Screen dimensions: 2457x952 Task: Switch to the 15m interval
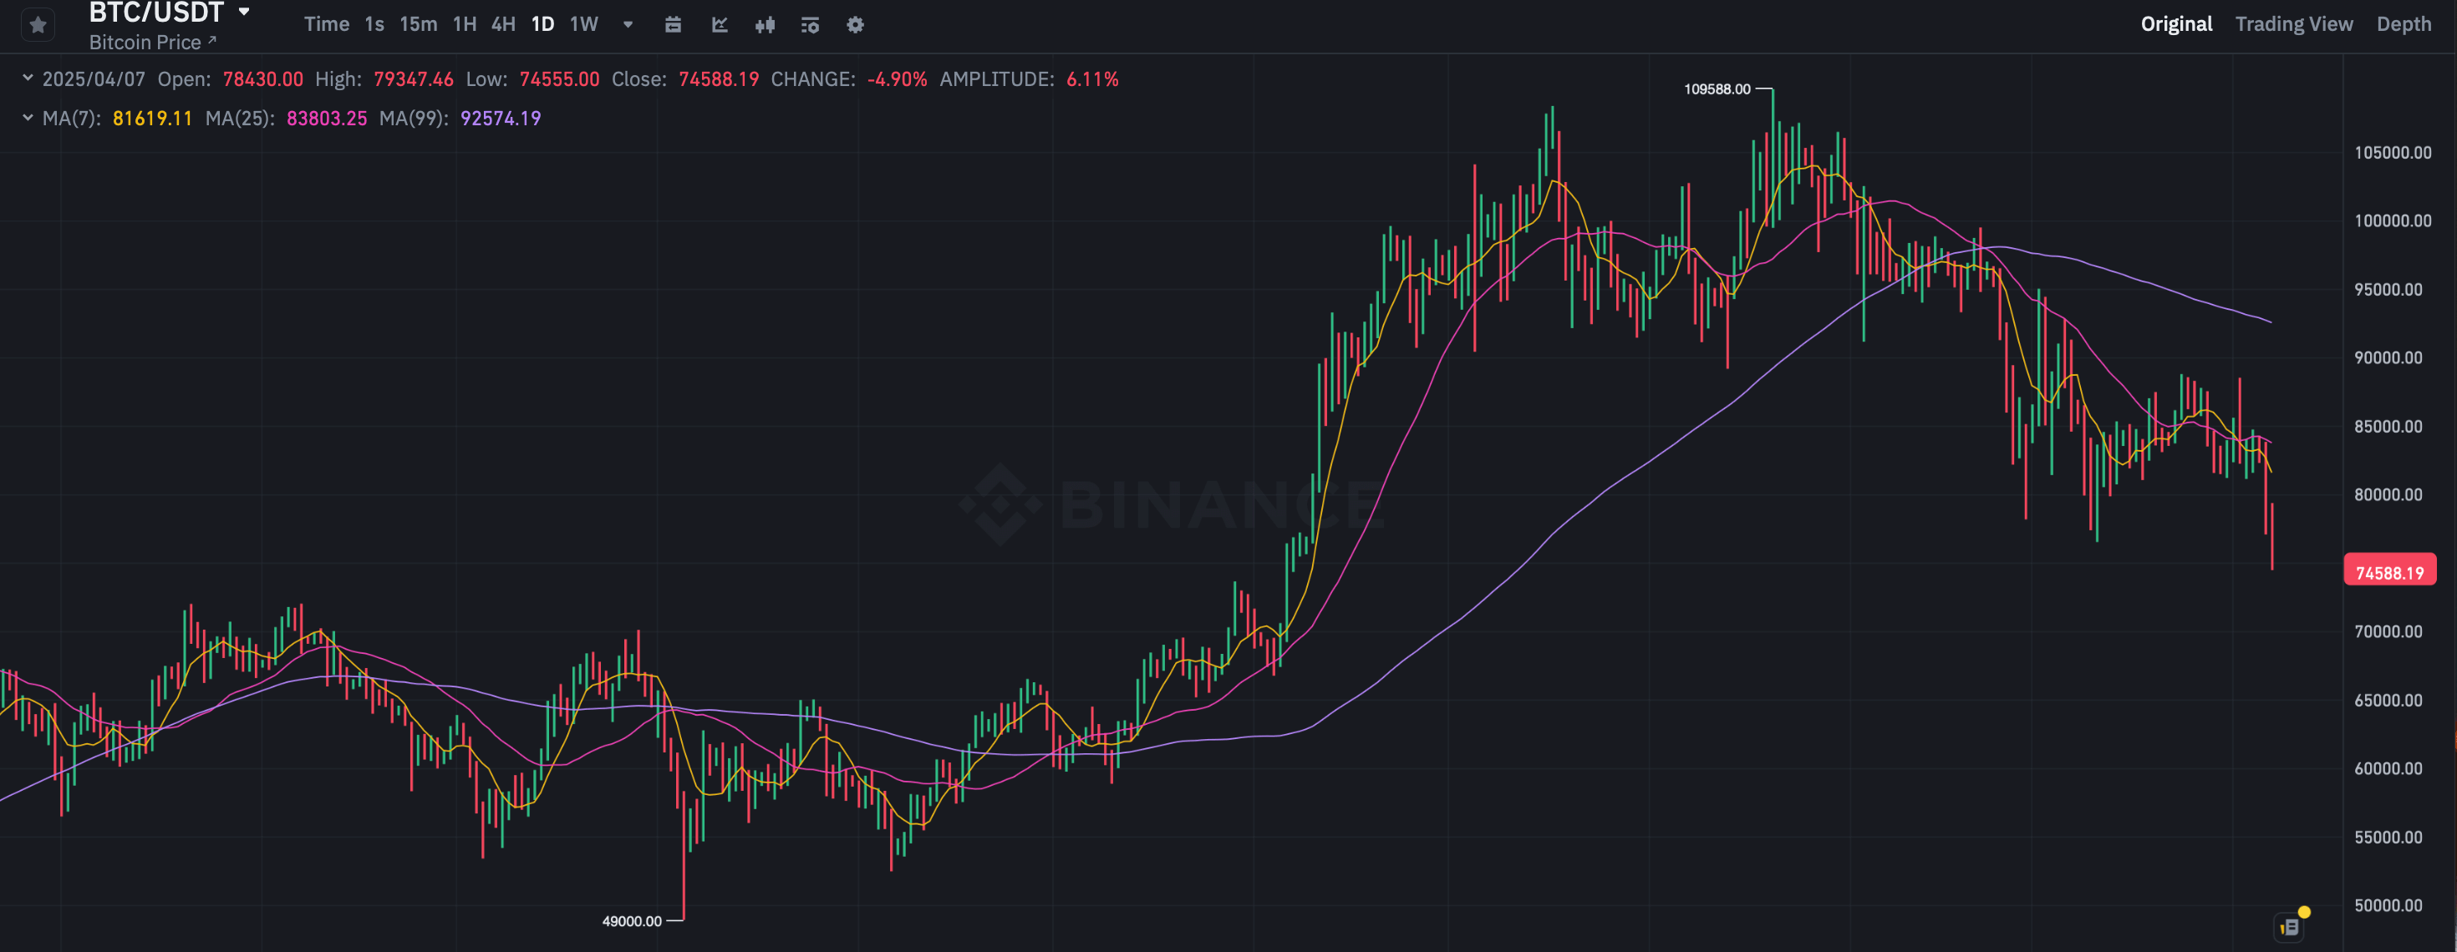pyautogui.click(x=418, y=25)
